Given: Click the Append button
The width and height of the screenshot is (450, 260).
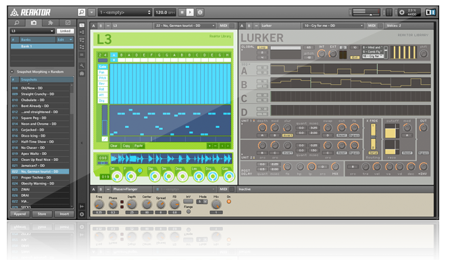Looking at the screenshot, I should coord(20,214).
